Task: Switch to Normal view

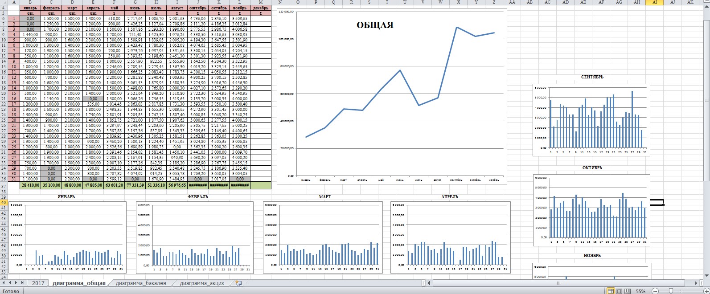Action: click(x=611, y=291)
